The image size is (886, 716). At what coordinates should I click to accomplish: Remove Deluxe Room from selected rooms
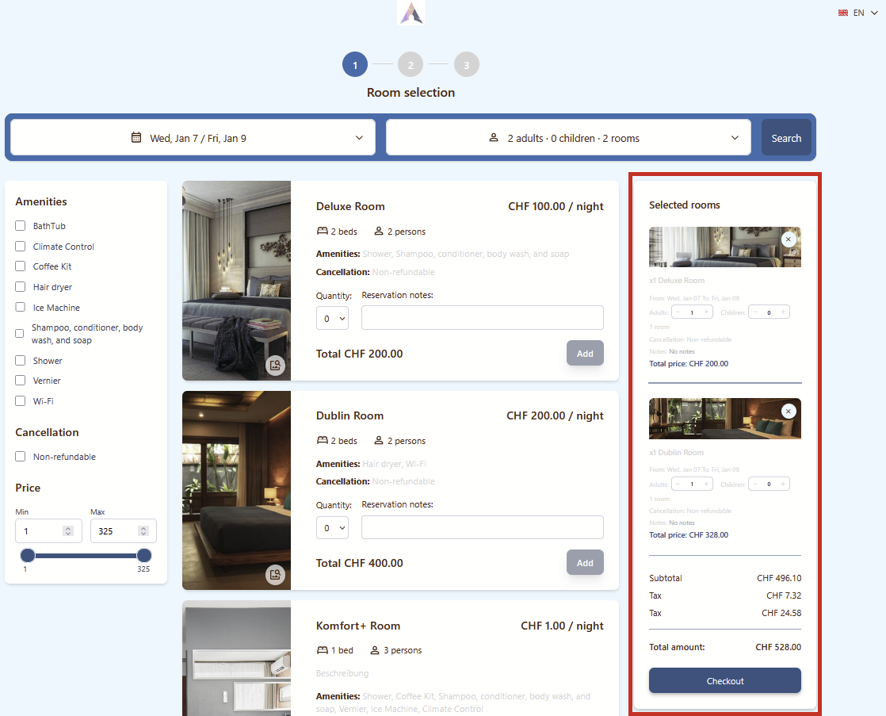pyautogui.click(x=788, y=239)
